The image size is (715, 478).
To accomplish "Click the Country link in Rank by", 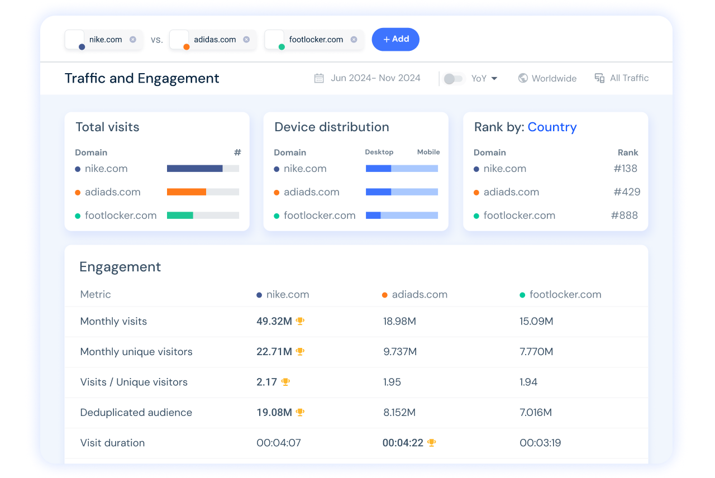I will point(552,127).
